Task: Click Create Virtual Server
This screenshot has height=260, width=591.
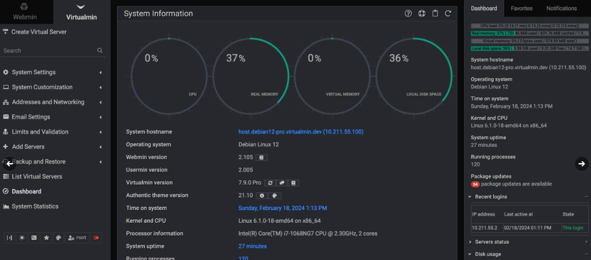Action: point(39,32)
